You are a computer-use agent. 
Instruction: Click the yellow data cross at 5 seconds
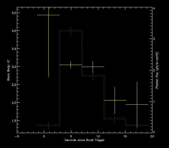coord(70,65)
